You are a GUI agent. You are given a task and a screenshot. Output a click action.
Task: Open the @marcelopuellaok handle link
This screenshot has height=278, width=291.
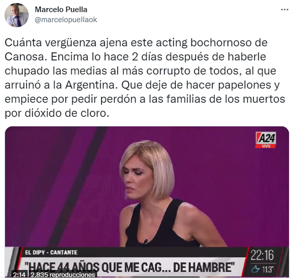pyautogui.click(x=65, y=20)
